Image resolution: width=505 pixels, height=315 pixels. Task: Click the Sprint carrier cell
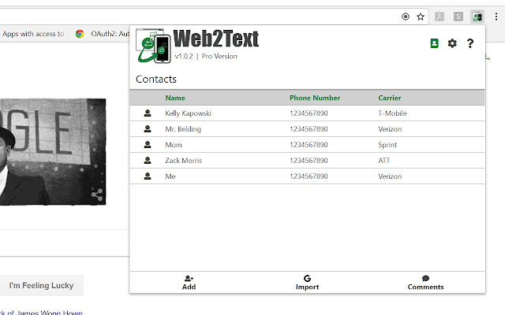(x=387, y=145)
